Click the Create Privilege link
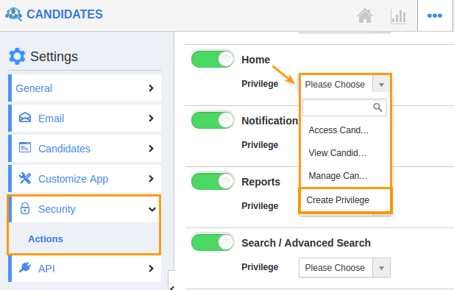Image resolution: width=454 pixels, height=290 pixels. click(x=338, y=200)
